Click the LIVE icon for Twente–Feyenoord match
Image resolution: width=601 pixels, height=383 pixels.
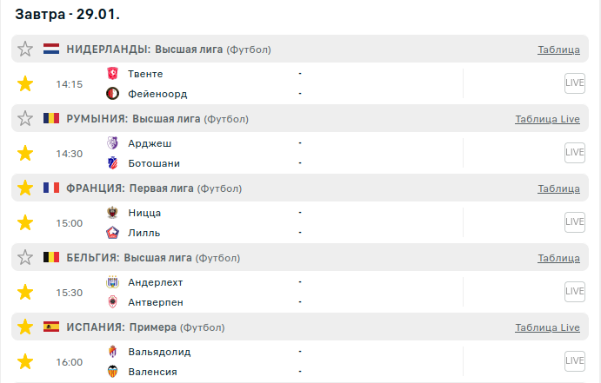point(574,83)
